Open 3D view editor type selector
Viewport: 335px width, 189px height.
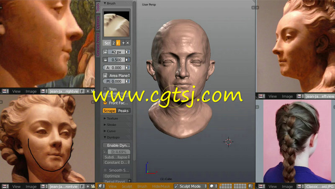101,186
